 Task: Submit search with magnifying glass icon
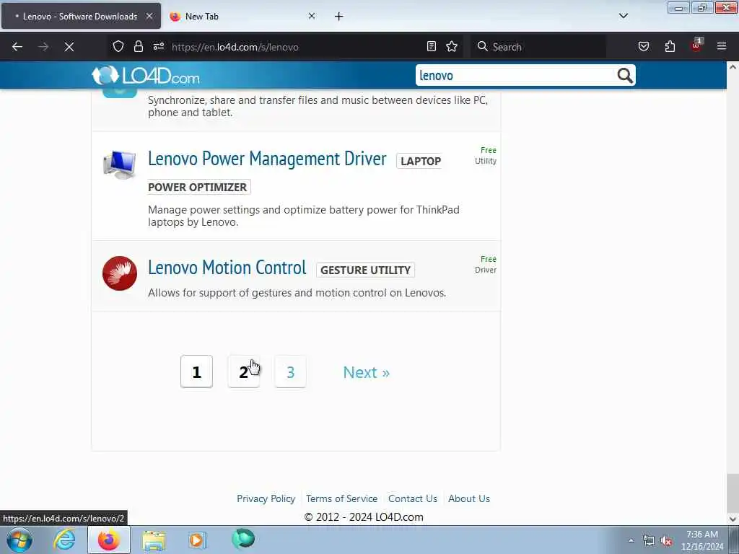click(624, 75)
